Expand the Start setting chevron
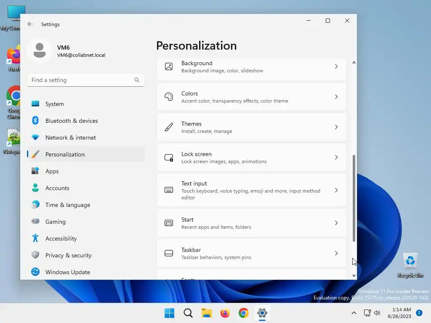This screenshot has height=323, width=431. pos(336,223)
